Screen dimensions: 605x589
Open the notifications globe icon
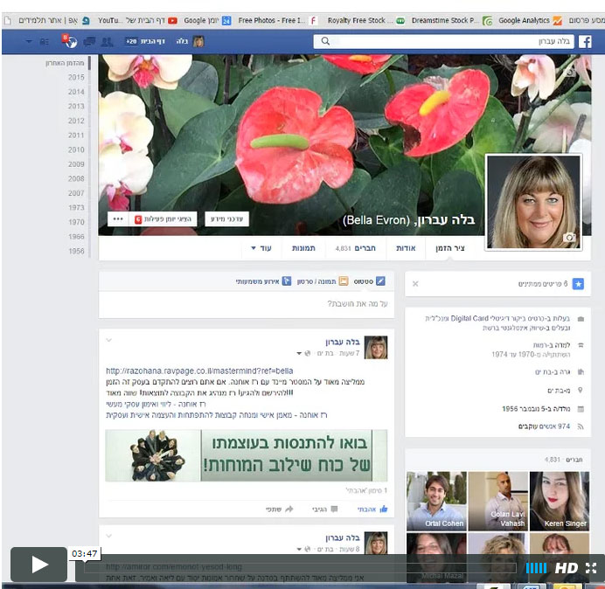70,42
